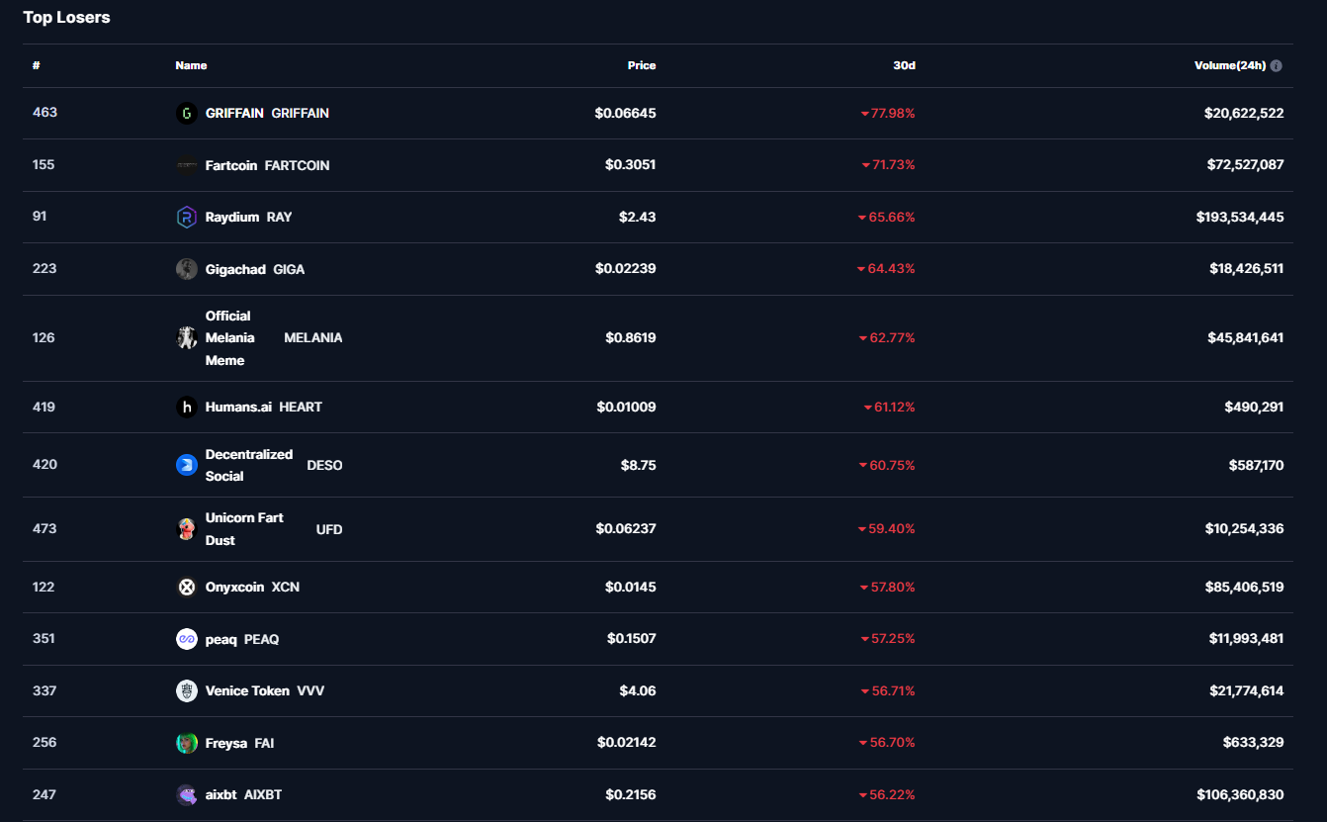Viewport: 1327px width, 822px height.
Task: Click the Raydium coin logo icon
Action: tap(186, 218)
